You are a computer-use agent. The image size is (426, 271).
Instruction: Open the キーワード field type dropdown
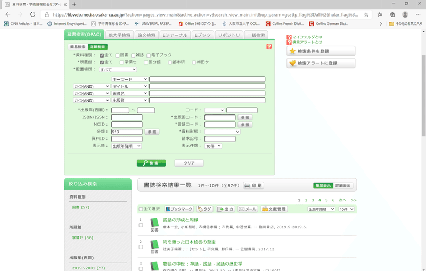pyautogui.click(x=129, y=79)
